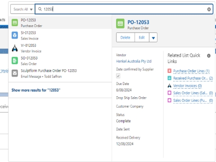Image resolution: width=216 pixels, height=162 pixels.
Task: Click the Edit button
Action: click(142, 37)
